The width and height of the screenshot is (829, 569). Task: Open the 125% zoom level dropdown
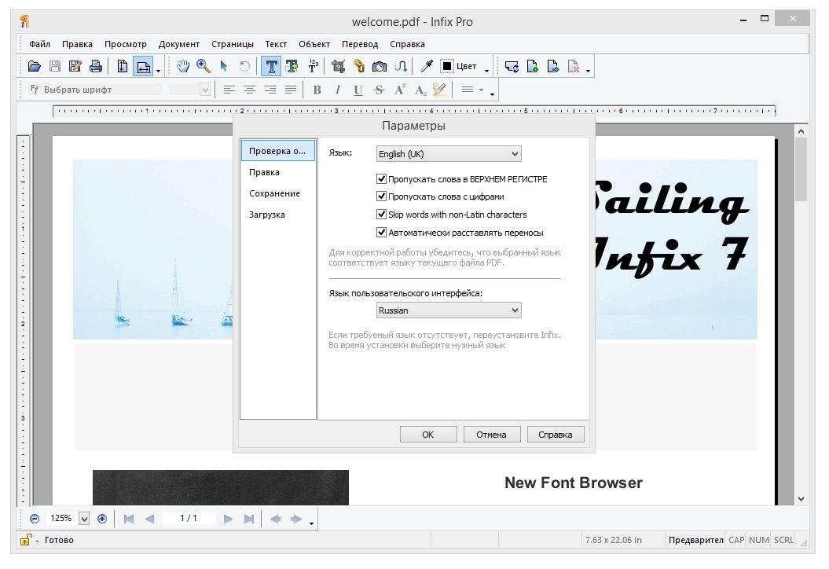[x=84, y=519]
